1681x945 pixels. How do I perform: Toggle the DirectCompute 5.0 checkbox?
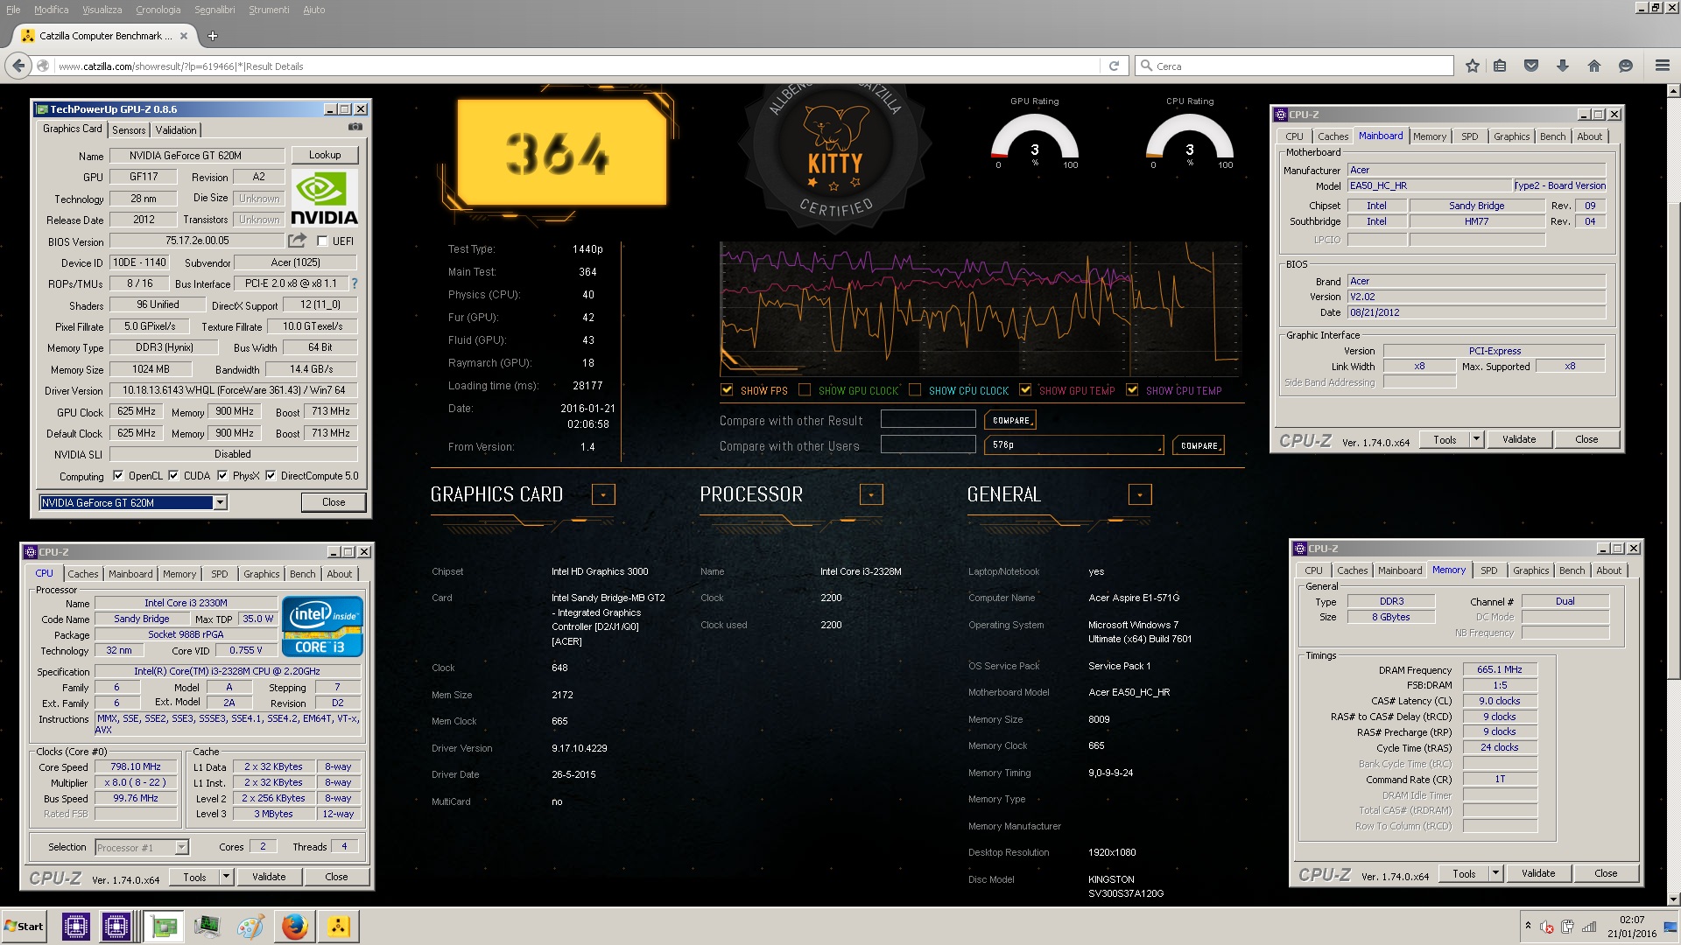coord(271,476)
